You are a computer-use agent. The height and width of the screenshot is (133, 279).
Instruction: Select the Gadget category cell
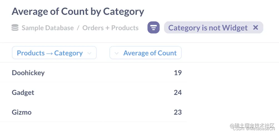(23, 92)
